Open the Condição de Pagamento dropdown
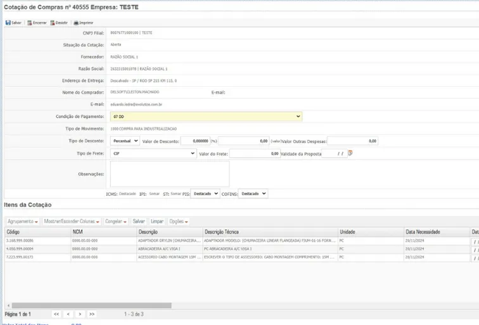 tap(206, 117)
